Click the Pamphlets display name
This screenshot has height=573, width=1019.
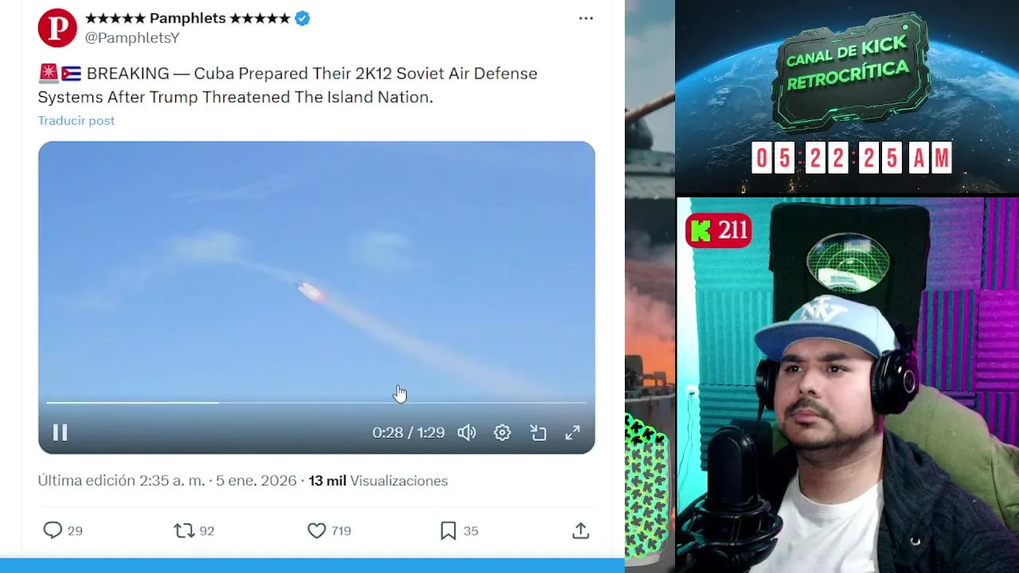click(x=188, y=18)
